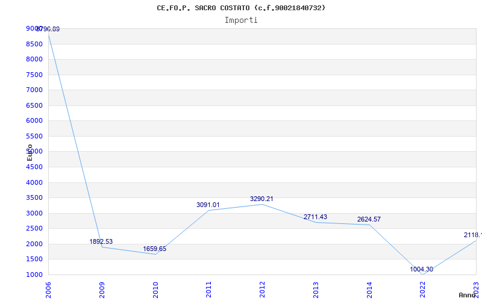Click the 5500 y-axis tick label
Screen dimensions: 482x301
tap(34, 137)
